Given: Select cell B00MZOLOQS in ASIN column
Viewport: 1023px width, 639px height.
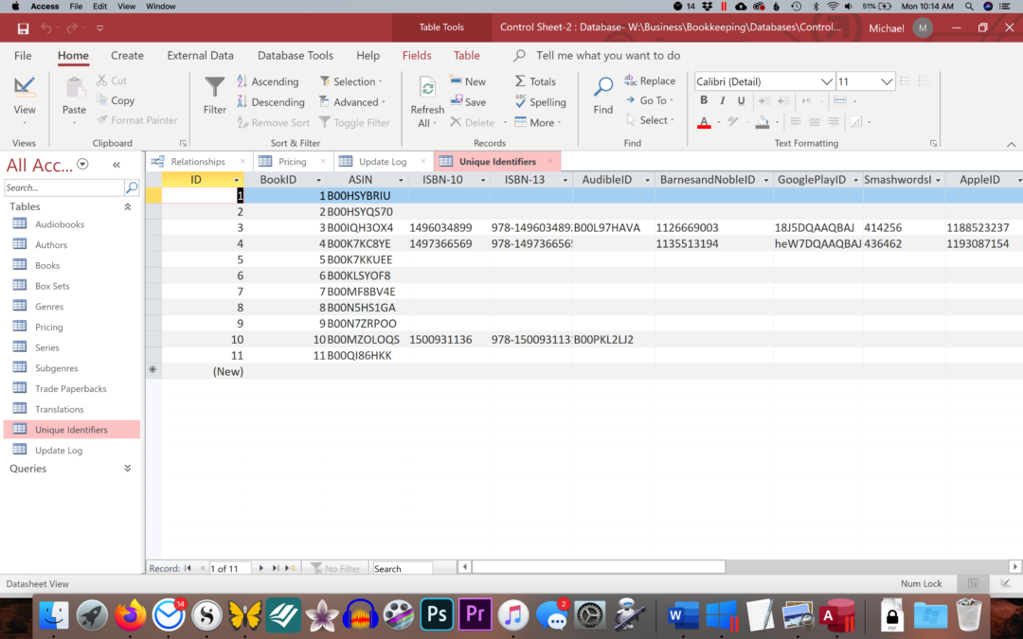Looking at the screenshot, I should click(x=368, y=340).
